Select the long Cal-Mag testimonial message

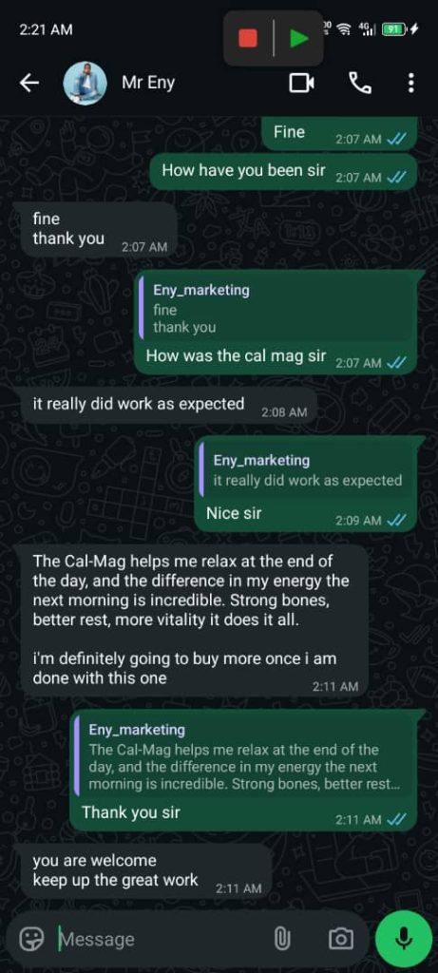click(194, 620)
